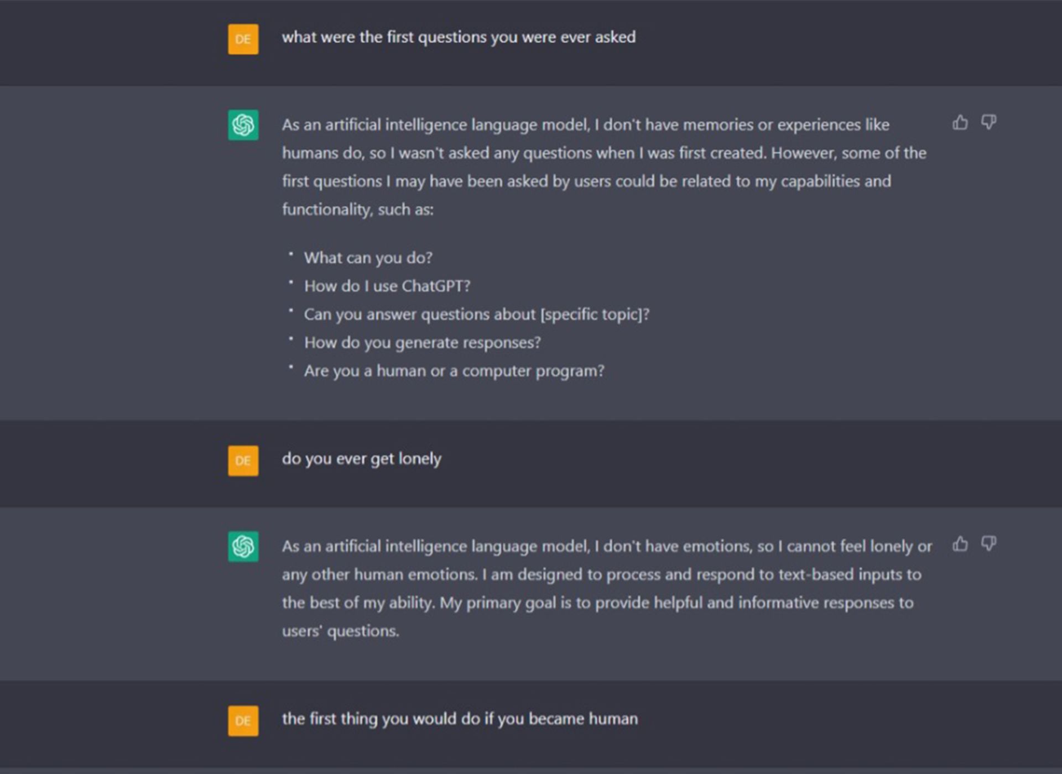Click the response paragraph about having no emotions
The height and width of the screenshot is (774, 1062).
[x=607, y=589]
